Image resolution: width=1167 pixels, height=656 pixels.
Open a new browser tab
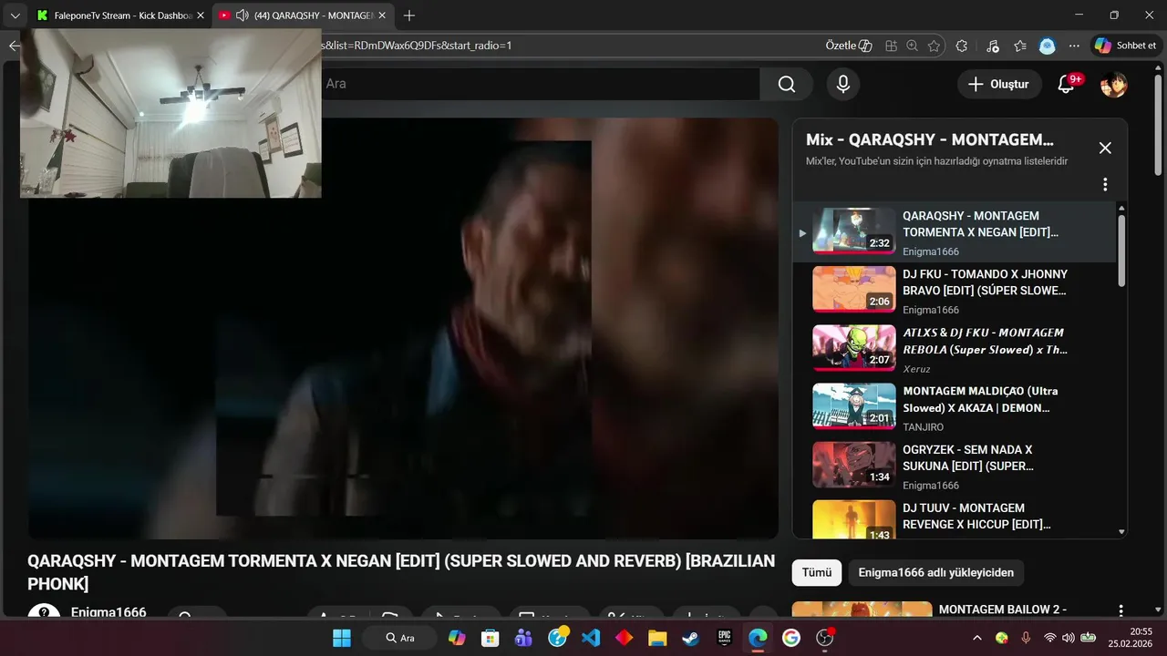(x=409, y=15)
